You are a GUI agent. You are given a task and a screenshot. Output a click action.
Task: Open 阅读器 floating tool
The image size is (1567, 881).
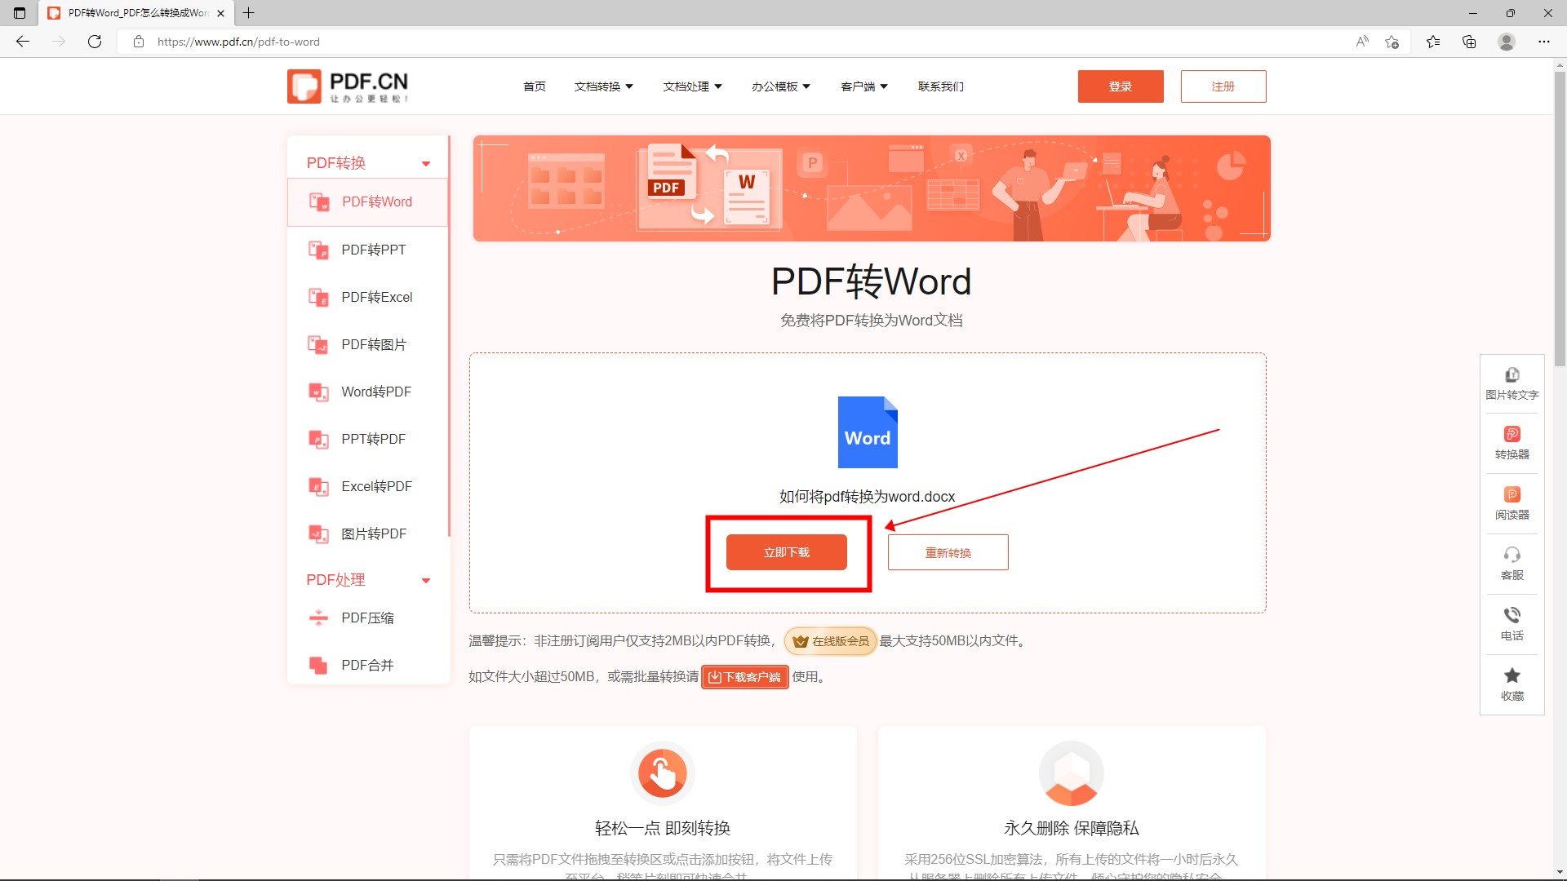pyautogui.click(x=1512, y=504)
